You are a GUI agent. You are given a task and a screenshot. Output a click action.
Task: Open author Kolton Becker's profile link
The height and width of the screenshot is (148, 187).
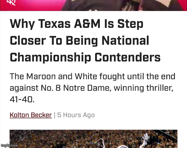[31, 115]
